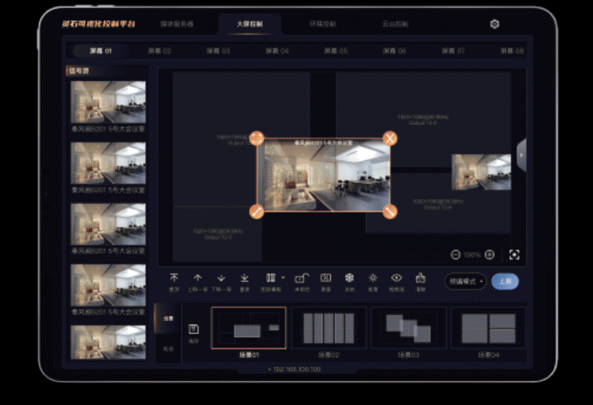Send window to bottom layer
This screenshot has width=593, height=405.
point(245,278)
